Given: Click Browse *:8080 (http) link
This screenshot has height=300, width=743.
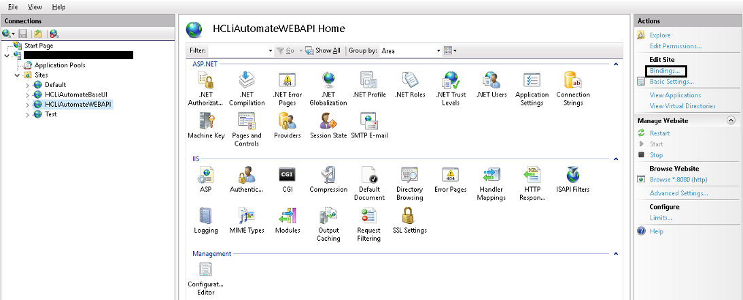Looking at the screenshot, I should click(x=678, y=180).
